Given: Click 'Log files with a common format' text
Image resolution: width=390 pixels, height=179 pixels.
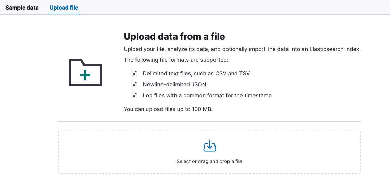Looking at the screenshot, I should [x=207, y=95].
